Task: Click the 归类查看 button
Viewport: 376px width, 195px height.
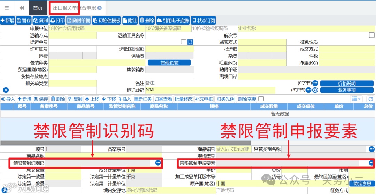Action: [x=163, y=99]
